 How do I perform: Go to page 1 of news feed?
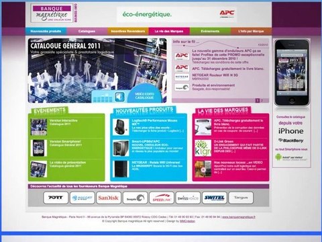coord(258,101)
